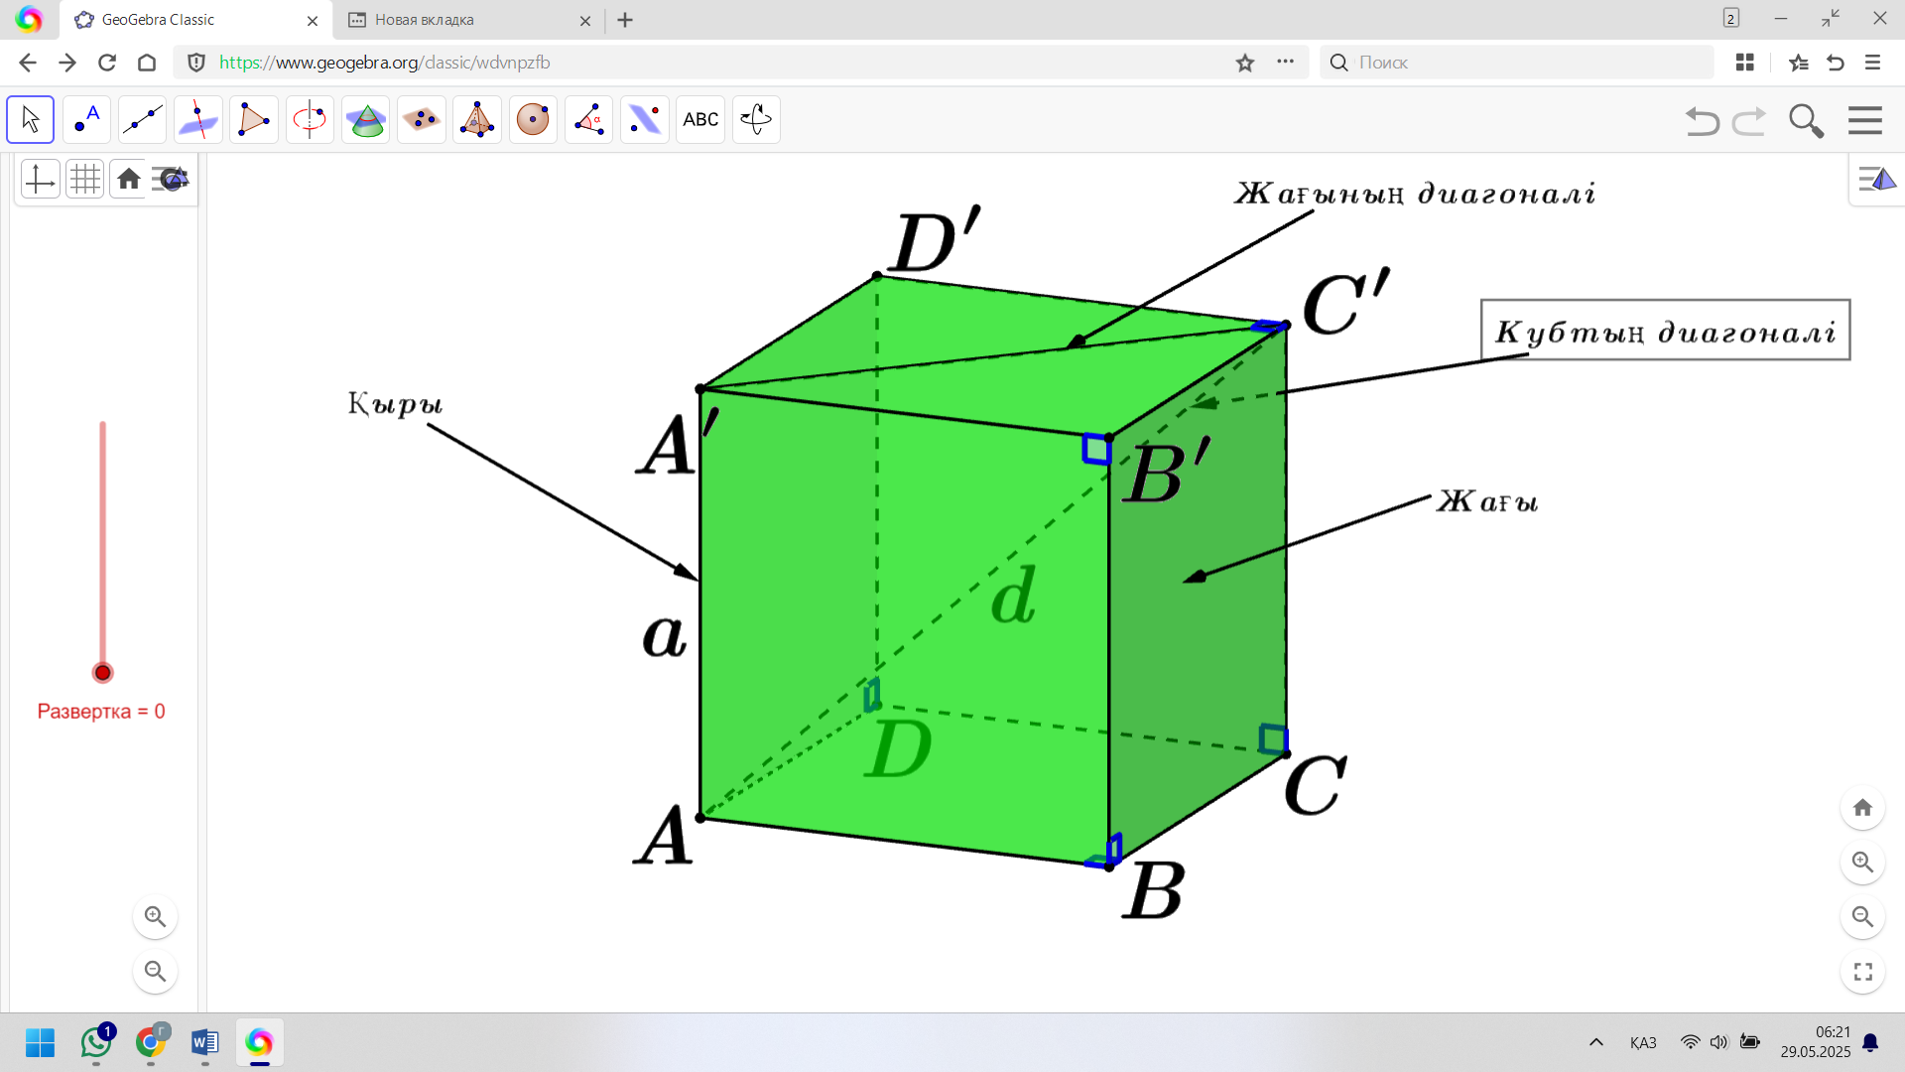This screenshot has width=1905, height=1072.
Task: Choose the Line through two points tool
Action: point(142,120)
